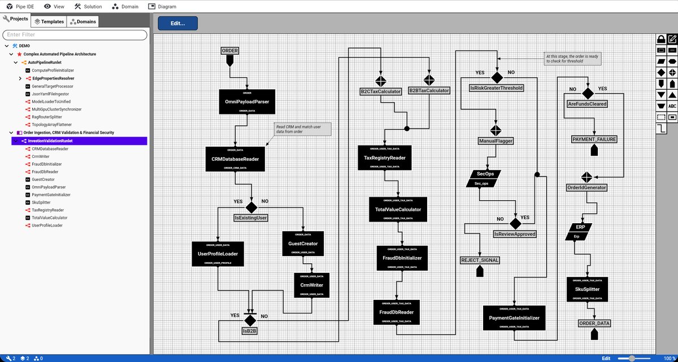The height and width of the screenshot is (362, 678).
Task: Pick the dashed rectangle group tool
Action: tap(660, 117)
